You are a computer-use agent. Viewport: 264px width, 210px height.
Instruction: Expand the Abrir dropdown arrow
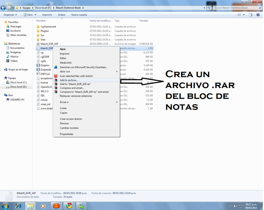click(x=35, y=15)
